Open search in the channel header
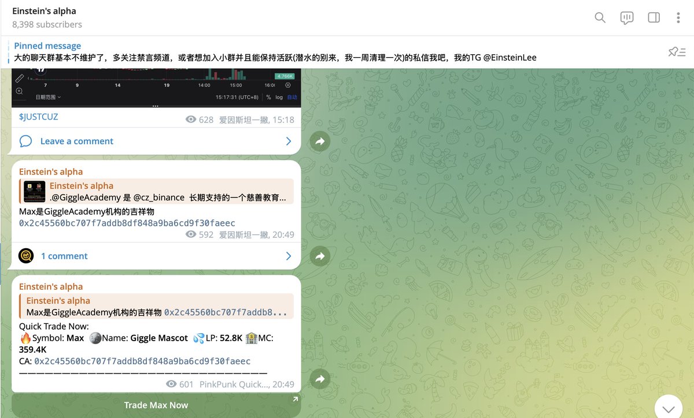 (600, 17)
